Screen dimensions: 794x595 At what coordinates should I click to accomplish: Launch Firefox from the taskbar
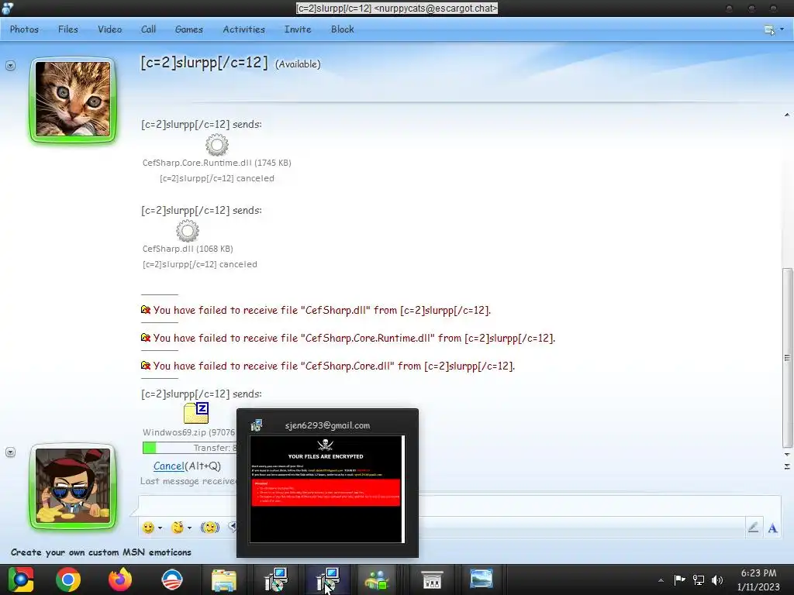[x=120, y=580]
